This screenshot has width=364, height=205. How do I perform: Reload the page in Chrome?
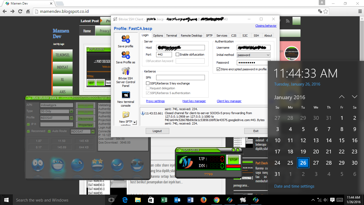click(20, 11)
